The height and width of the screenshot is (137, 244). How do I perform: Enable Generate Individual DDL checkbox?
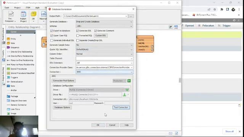coord(52,40)
